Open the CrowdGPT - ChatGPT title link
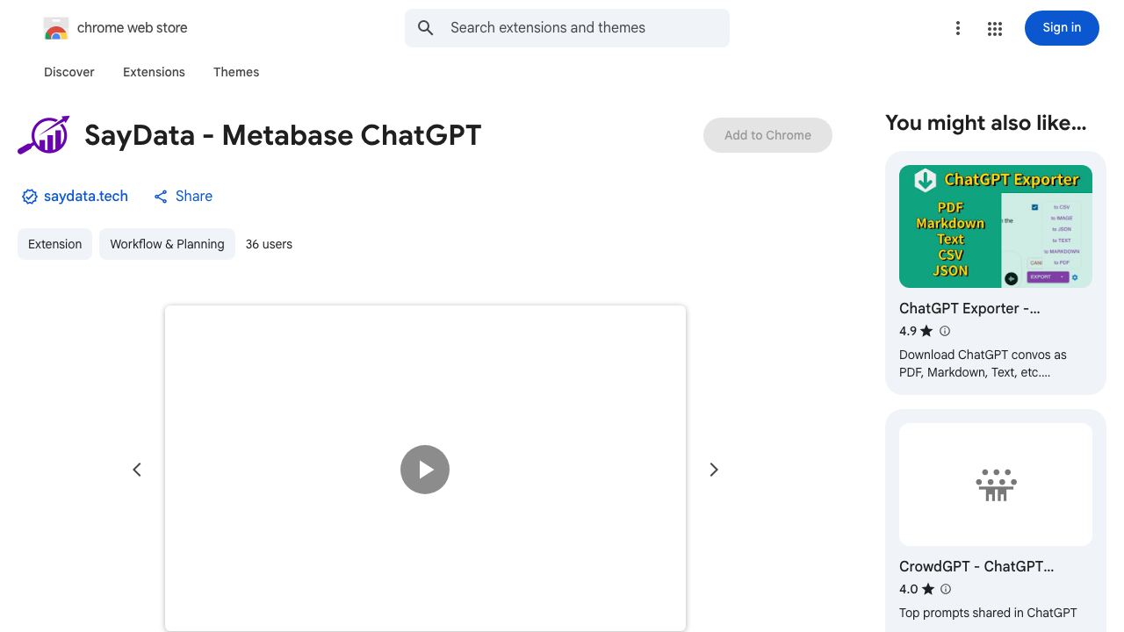This screenshot has height=632, width=1124. pos(976,566)
